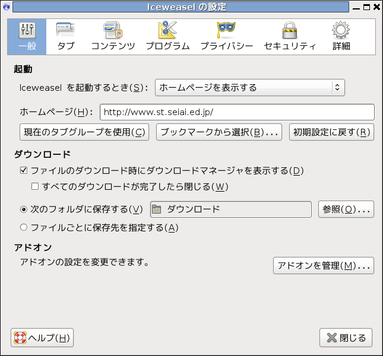Select ファイルごとに保存先を指定する radio button
The image size is (383, 356).
(24, 227)
